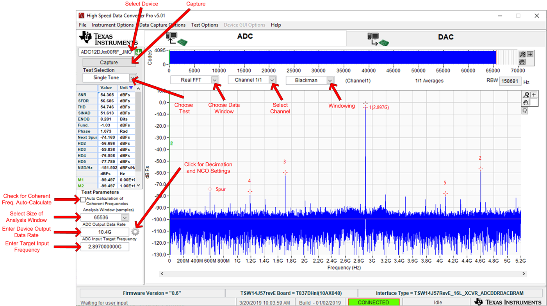
Task: Open decimation and NCO settings gear
Action: (x=135, y=232)
